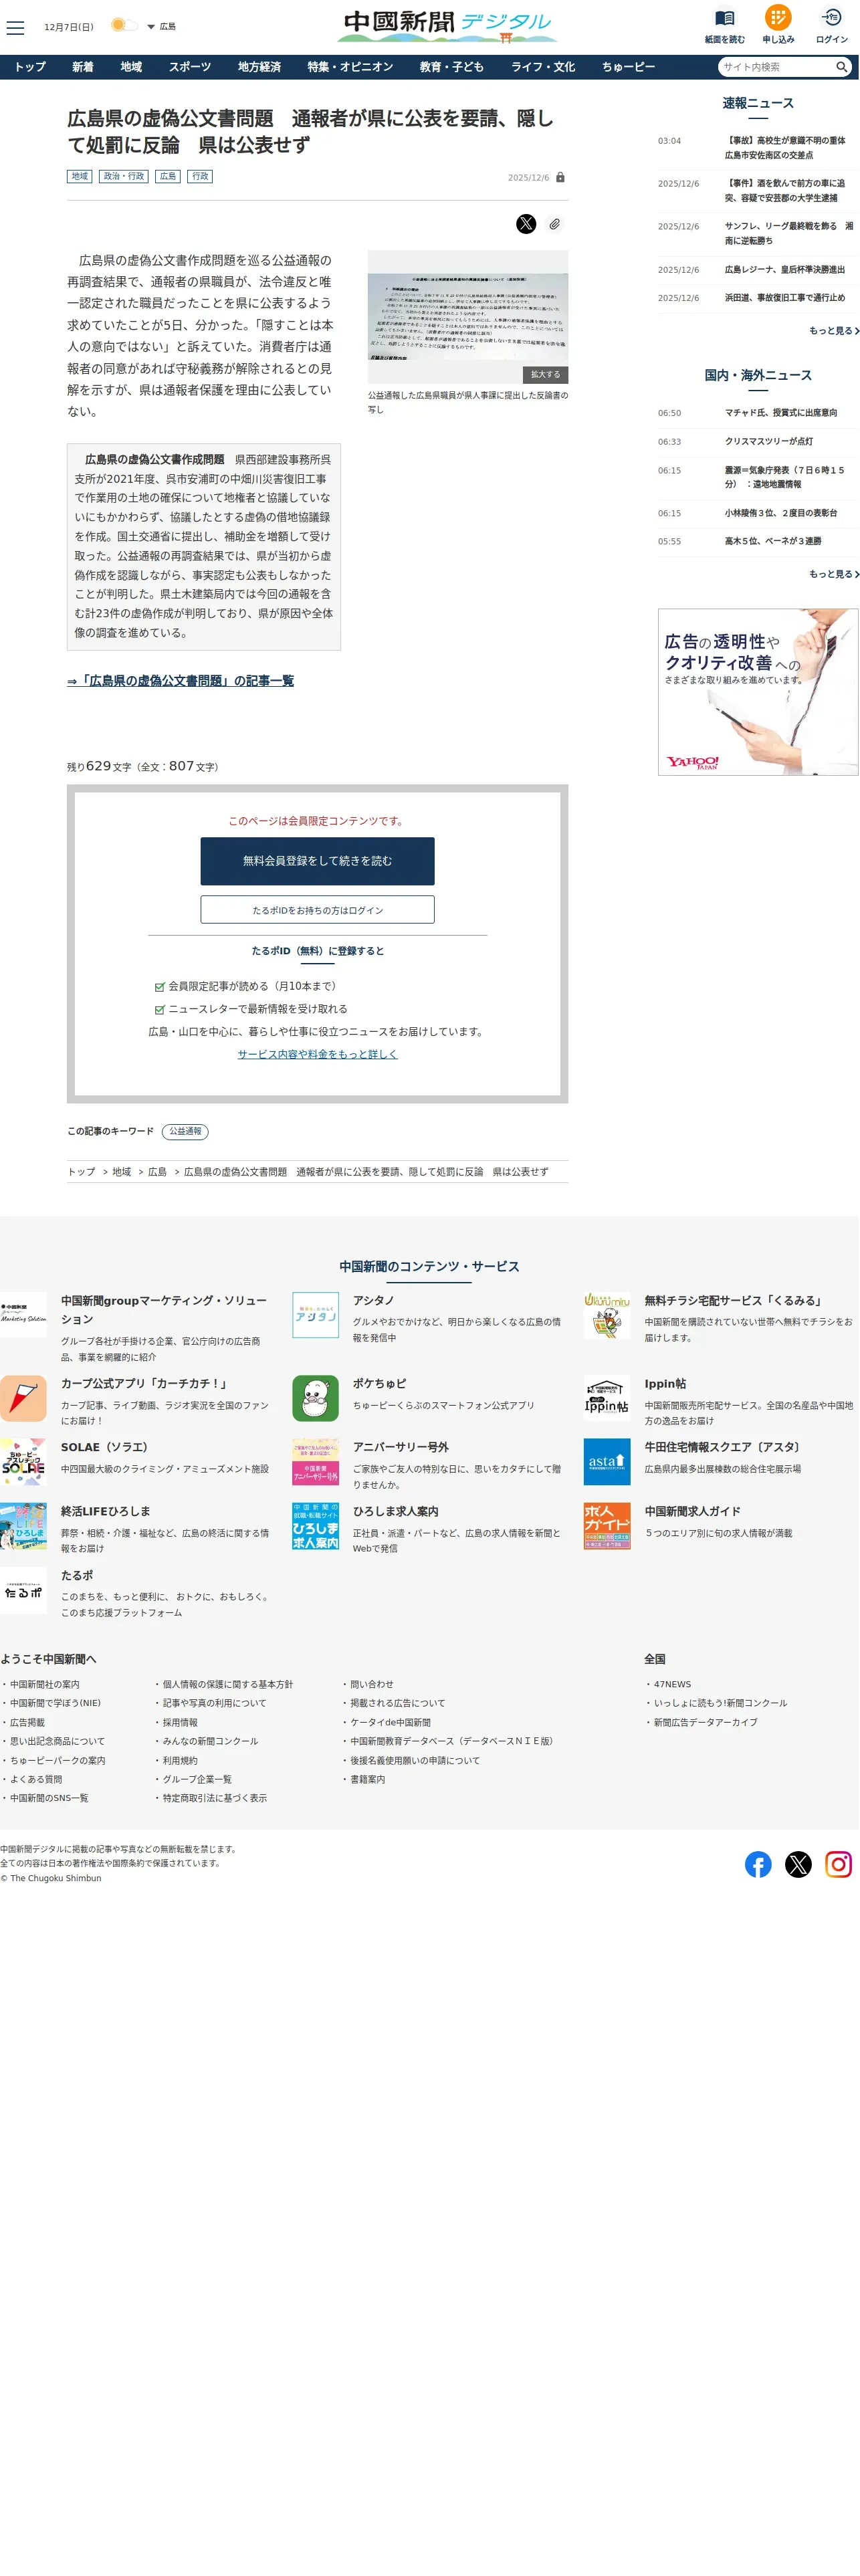Screen dimensions: 860x2576
Task: Select the トップ nav item
Action: [30, 67]
